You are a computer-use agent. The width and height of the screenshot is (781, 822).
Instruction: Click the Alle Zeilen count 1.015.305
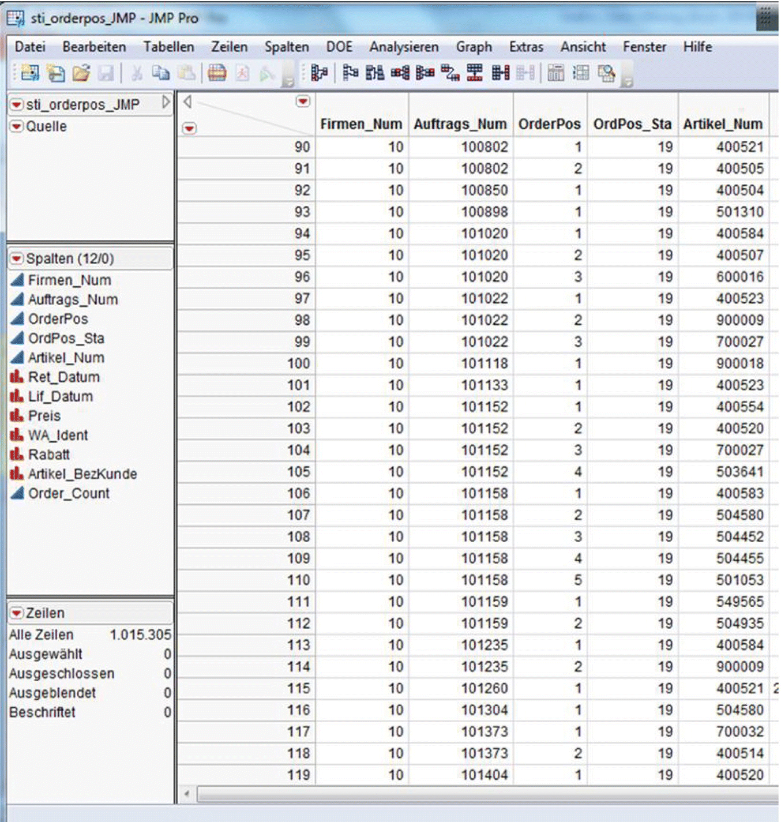tap(141, 635)
